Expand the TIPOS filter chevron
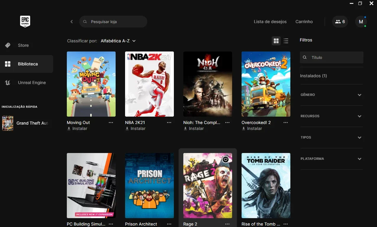The image size is (377, 227). pos(360,138)
